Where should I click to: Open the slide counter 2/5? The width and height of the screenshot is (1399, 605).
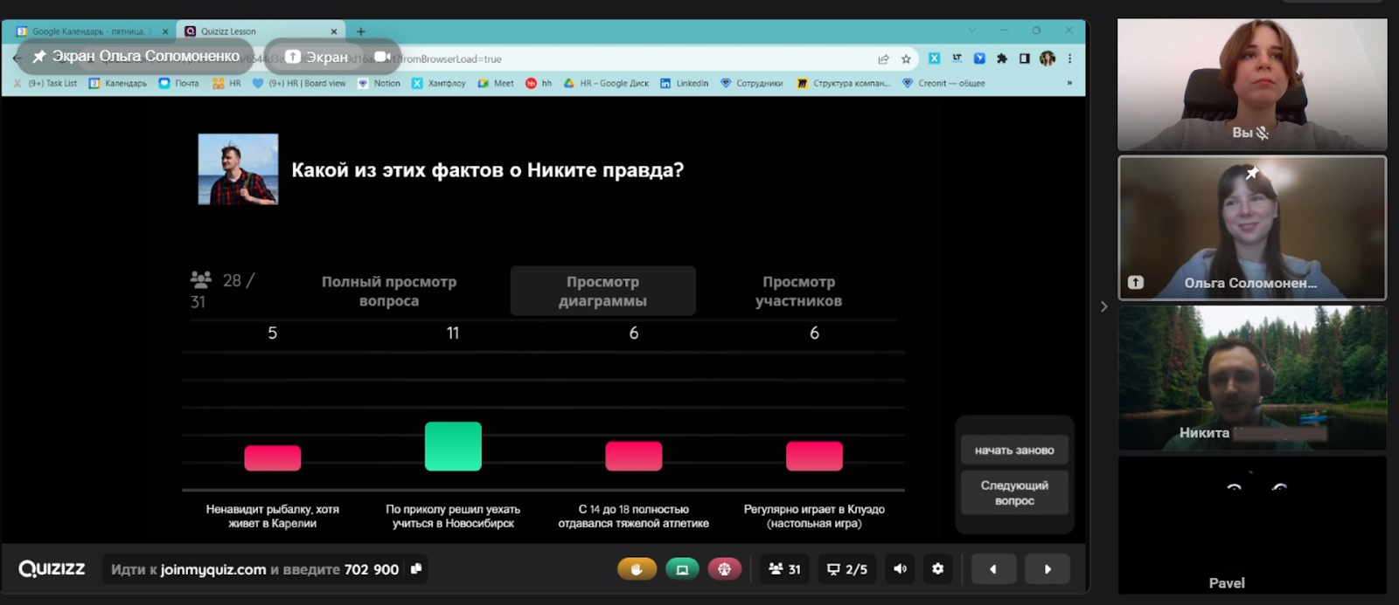click(x=847, y=569)
